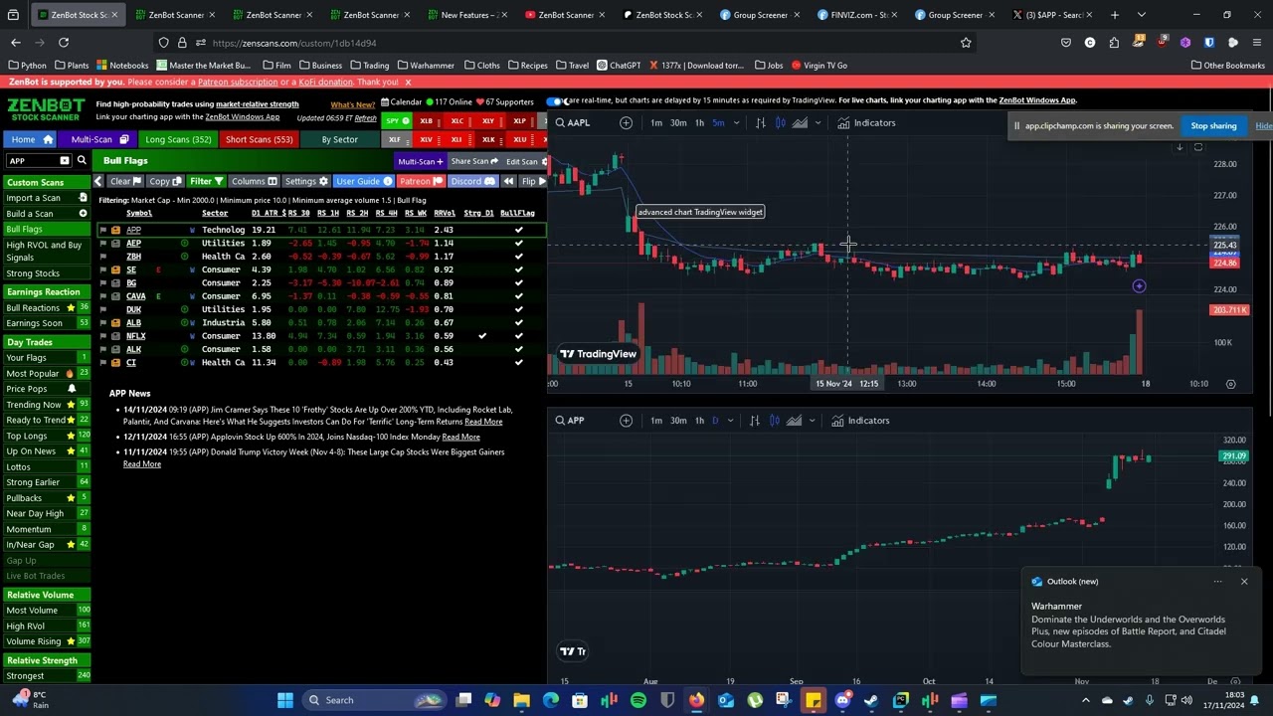Image resolution: width=1273 pixels, height=716 pixels.
Task: Select gray XLF sector tile
Action: pyautogui.click(x=396, y=139)
